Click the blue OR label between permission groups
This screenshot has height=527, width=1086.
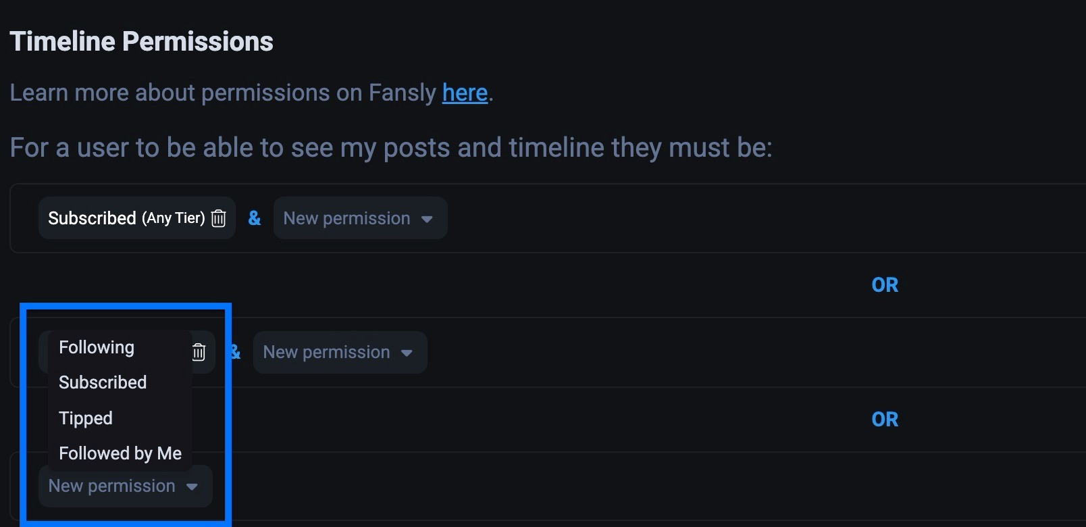[884, 284]
